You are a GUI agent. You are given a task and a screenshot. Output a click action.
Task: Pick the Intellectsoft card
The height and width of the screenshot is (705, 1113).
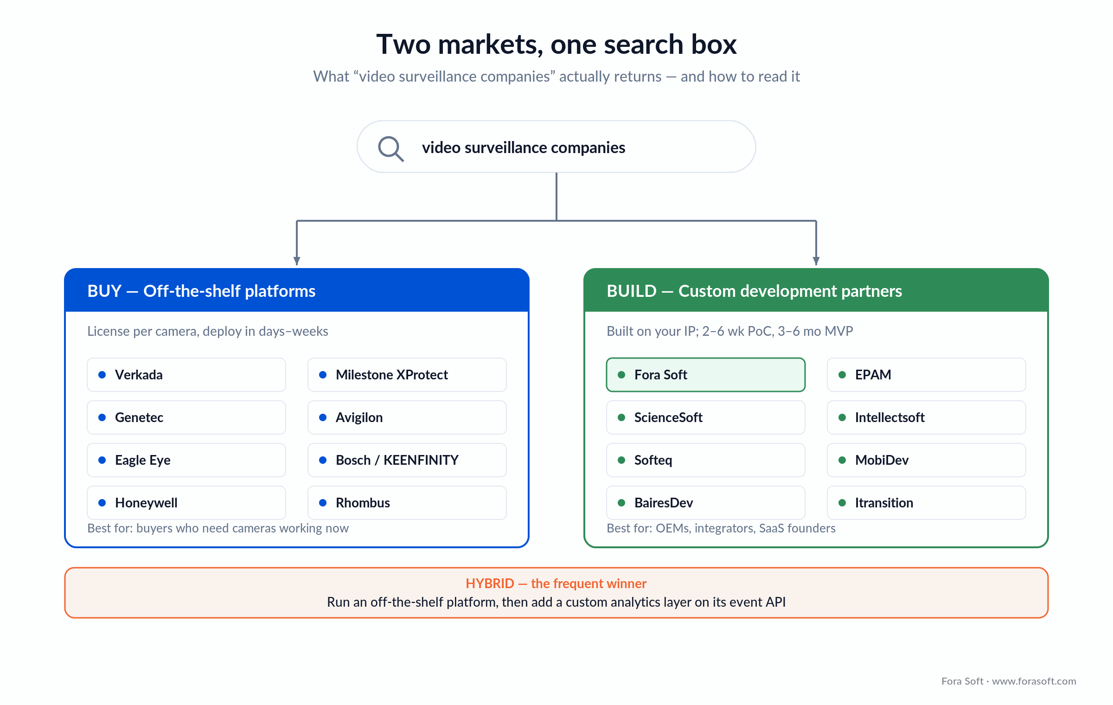coord(927,417)
